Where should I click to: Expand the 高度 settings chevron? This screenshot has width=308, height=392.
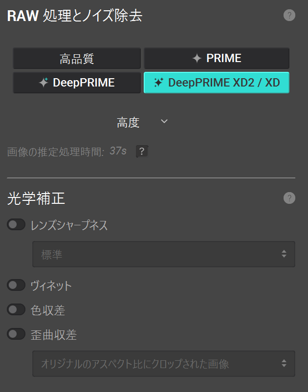[x=164, y=122]
